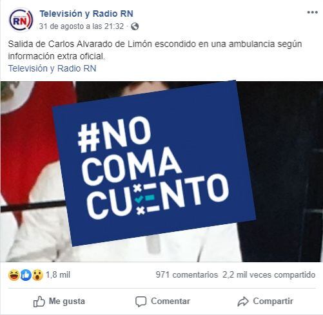Screen dimensions: 323x315
Task: Click the share arrow icon
Action: (x=243, y=301)
